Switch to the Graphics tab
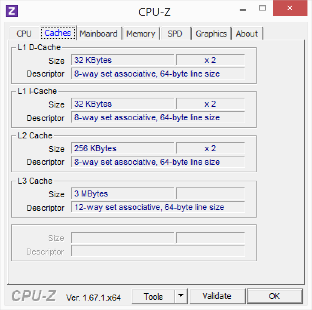Screen dimensions: 312x310 click(211, 34)
